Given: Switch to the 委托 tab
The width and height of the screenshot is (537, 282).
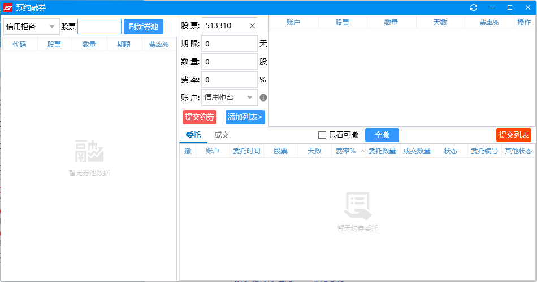Looking at the screenshot, I should pos(193,135).
